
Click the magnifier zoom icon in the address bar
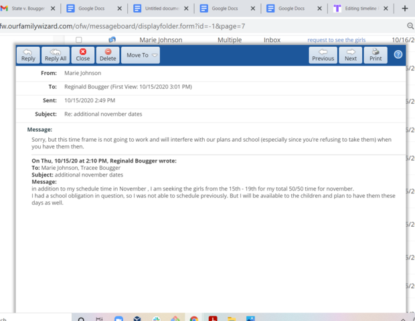coord(410,26)
